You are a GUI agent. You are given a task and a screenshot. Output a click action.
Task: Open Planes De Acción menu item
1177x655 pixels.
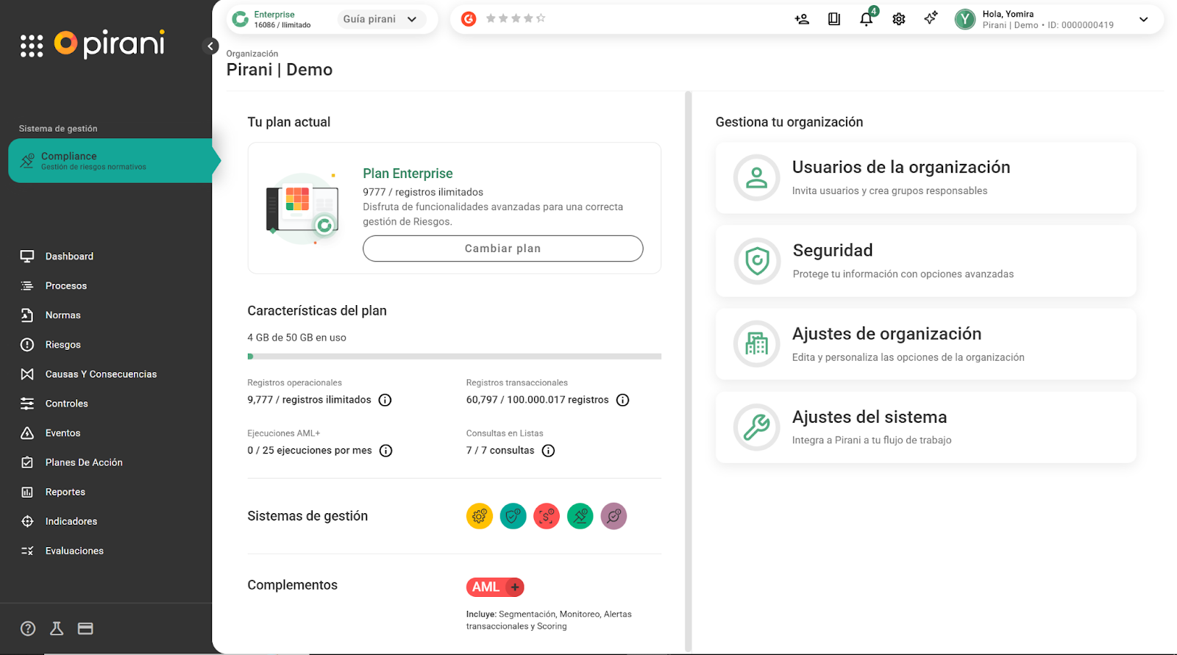point(84,462)
